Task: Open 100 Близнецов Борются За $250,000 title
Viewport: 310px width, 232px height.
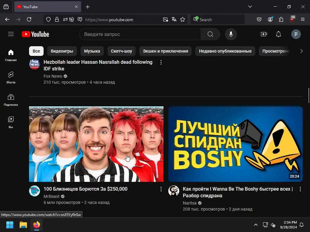Action: (x=85, y=189)
